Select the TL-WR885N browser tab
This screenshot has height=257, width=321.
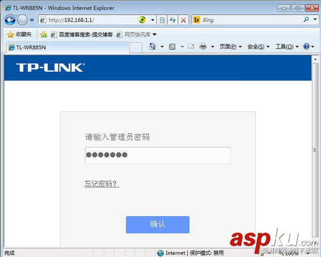pos(67,47)
